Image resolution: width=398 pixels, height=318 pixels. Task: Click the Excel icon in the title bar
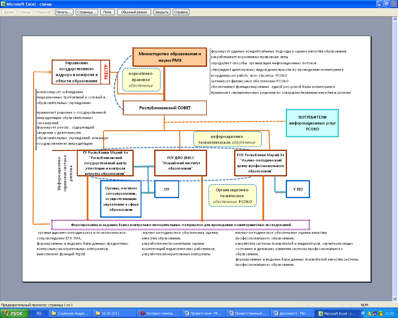coord(3,4)
